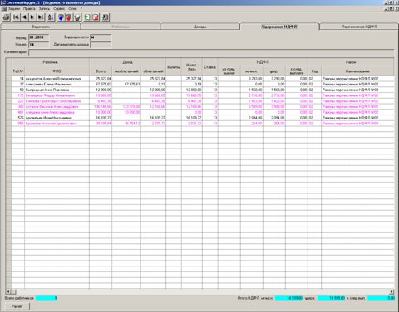Click the ФИО column header
Viewport: 399px width, 312px height.
(57, 71)
